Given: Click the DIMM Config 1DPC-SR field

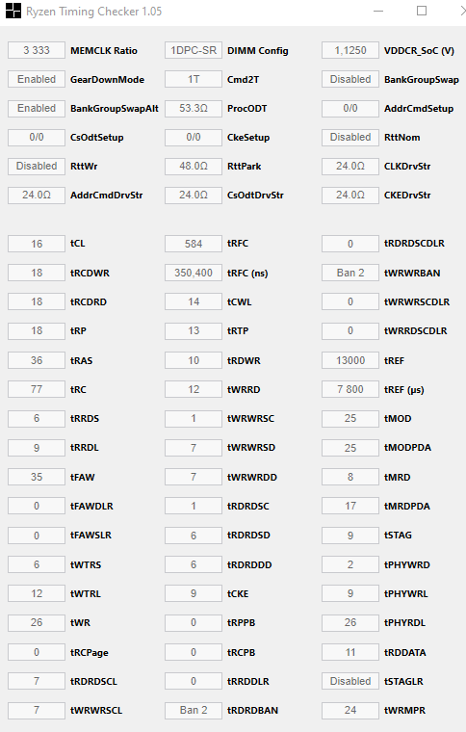Looking at the screenshot, I should point(194,50).
